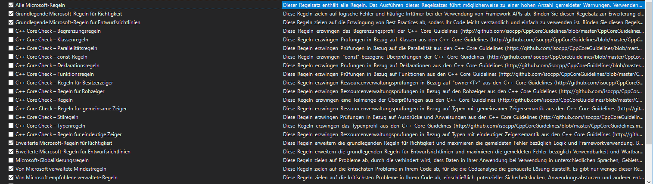This screenshot has height=184, width=653.
Task: Enable C++ Core Check – Deklarationsregeln checkbox
Action: point(11,65)
